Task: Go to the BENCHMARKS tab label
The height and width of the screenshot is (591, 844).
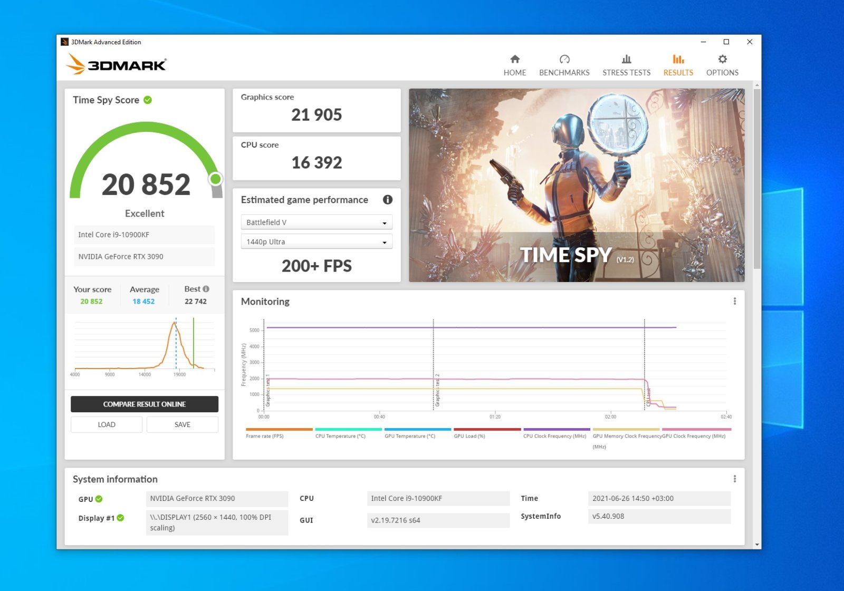Action: (564, 73)
